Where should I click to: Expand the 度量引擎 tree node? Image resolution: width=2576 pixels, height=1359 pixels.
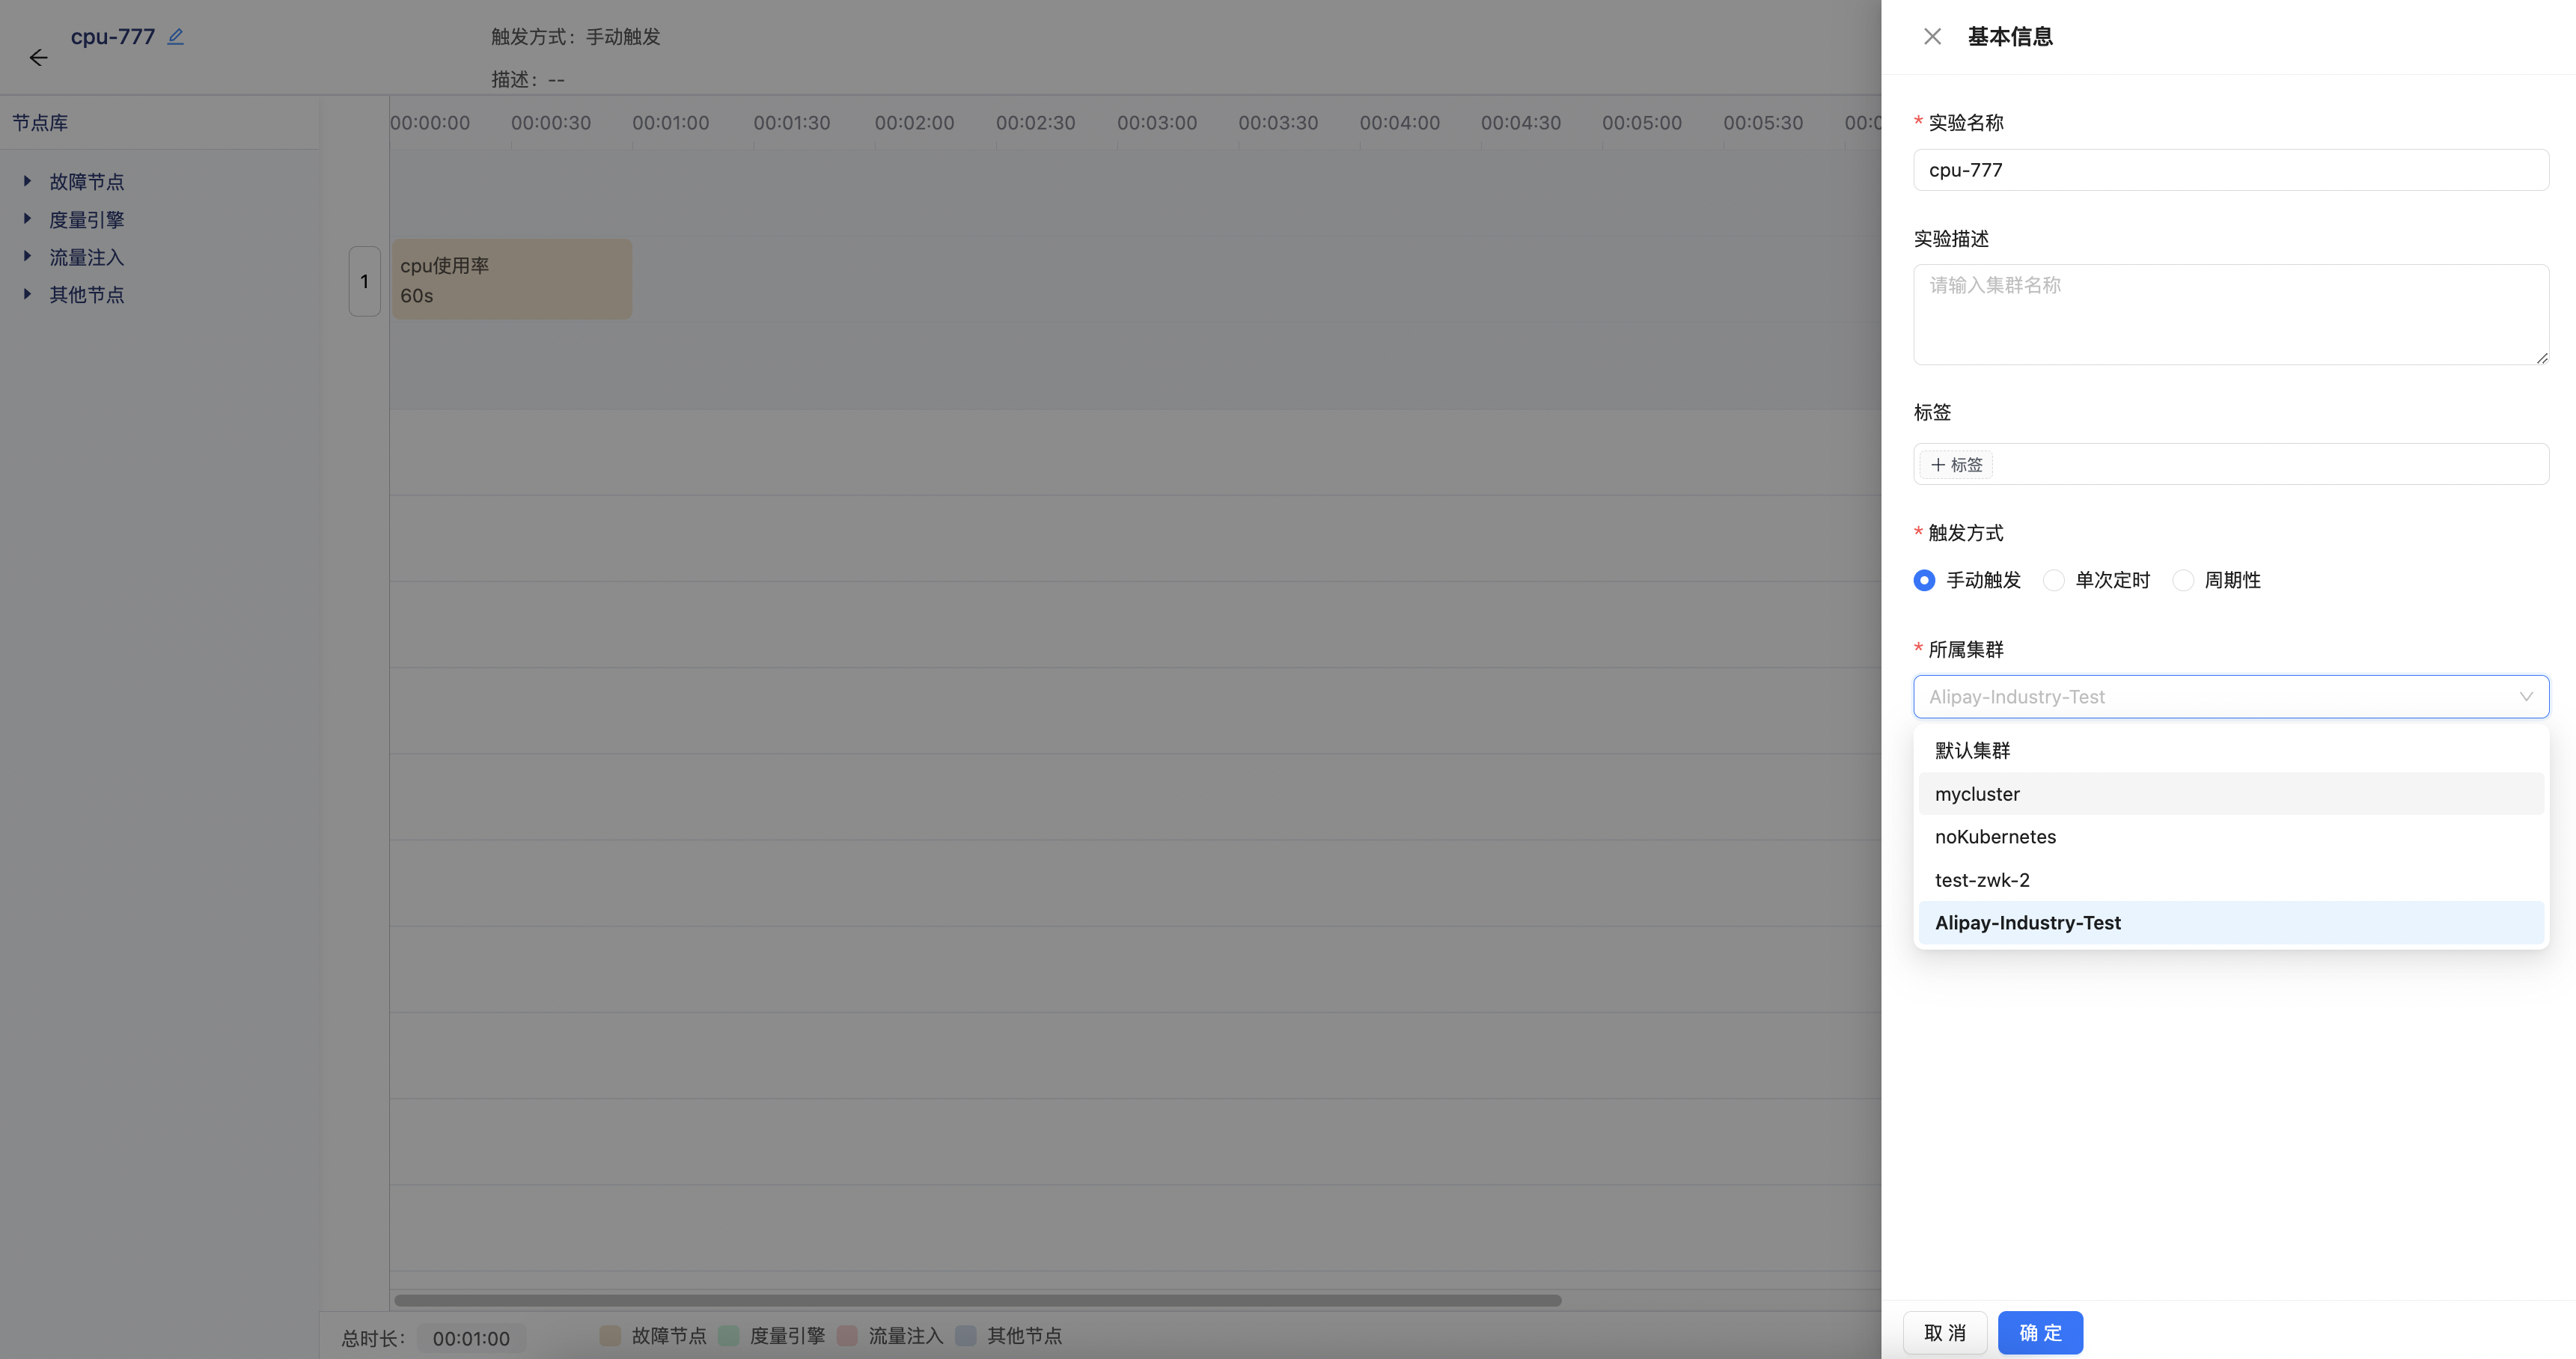(27, 219)
